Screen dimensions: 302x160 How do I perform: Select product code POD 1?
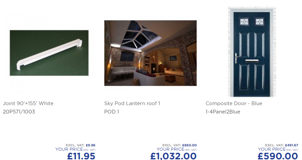coord(112,112)
